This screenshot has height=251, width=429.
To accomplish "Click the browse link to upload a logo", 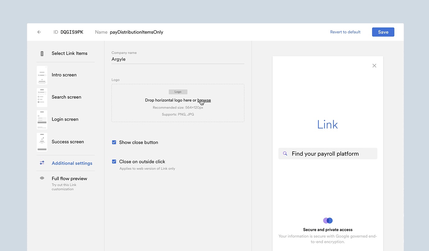I will coord(204,100).
